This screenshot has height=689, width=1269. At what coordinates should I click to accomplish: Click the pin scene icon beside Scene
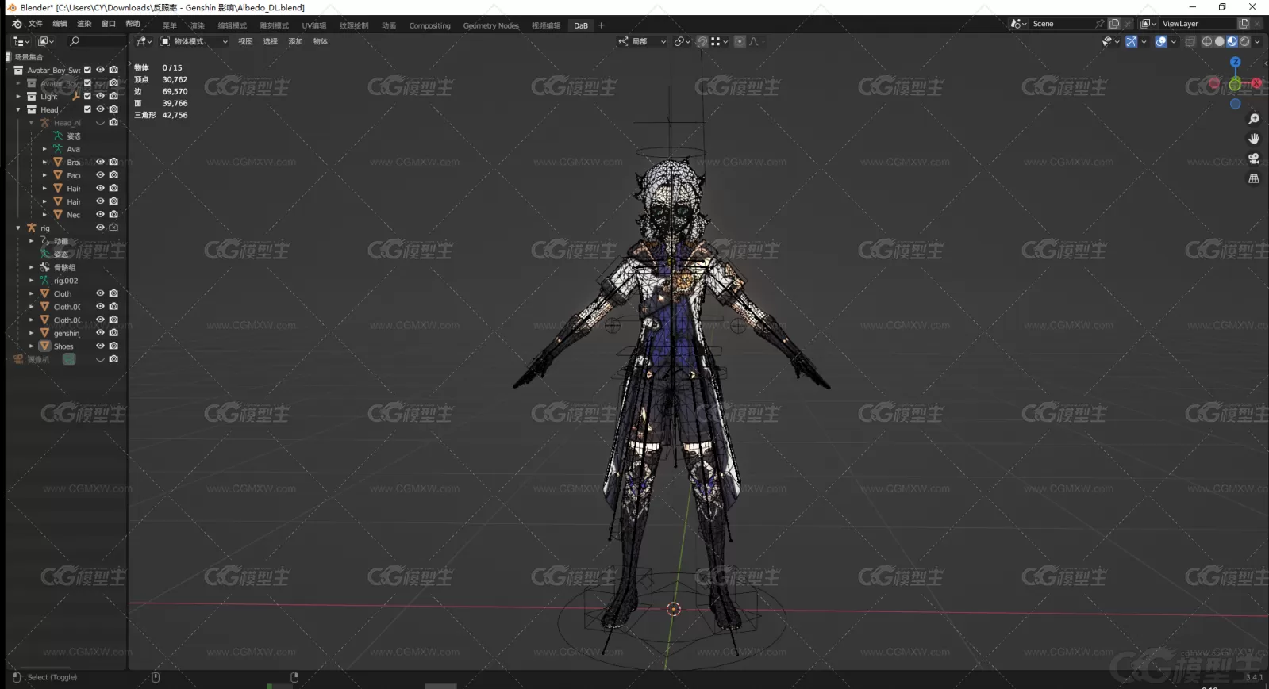1099,24
